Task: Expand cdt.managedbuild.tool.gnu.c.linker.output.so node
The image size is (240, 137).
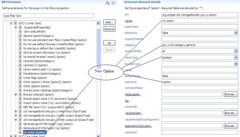Action: (16, 120)
